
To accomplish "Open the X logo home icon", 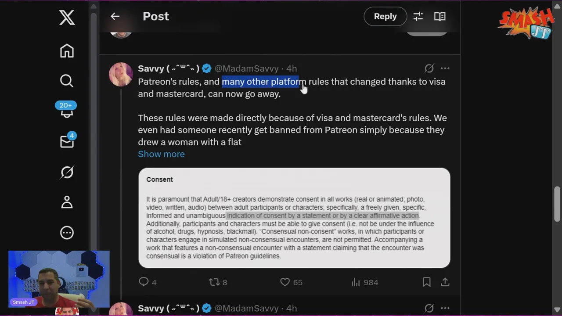I will pos(67,18).
